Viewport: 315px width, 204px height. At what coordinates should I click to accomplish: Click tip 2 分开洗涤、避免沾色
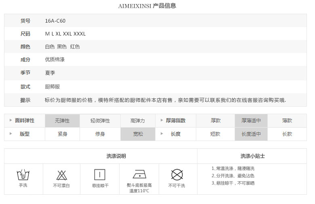coord(233,176)
